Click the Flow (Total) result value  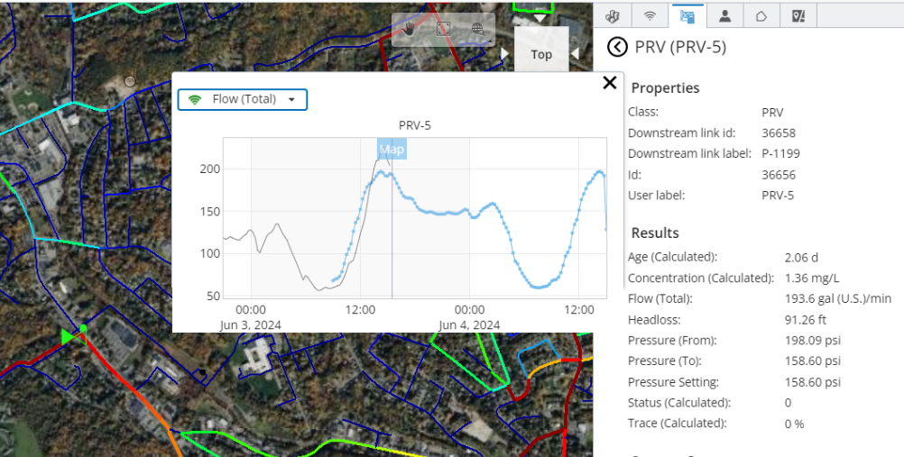[838, 298]
